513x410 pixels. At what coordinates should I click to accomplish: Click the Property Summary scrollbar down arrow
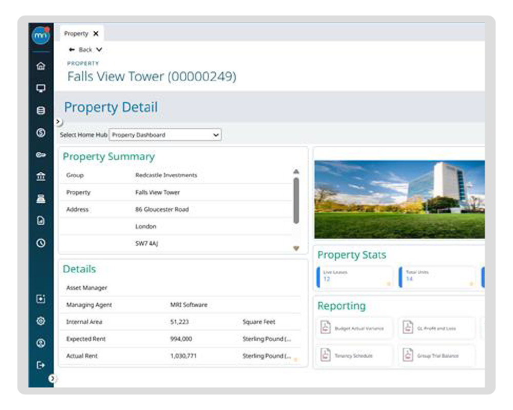tap(296, 249)
